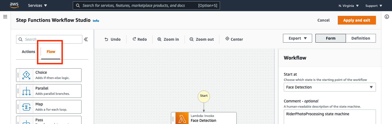Click 'Adds parallel branches.' description
The height and width of the screenshot is (124, 392).
coord(53,94)
